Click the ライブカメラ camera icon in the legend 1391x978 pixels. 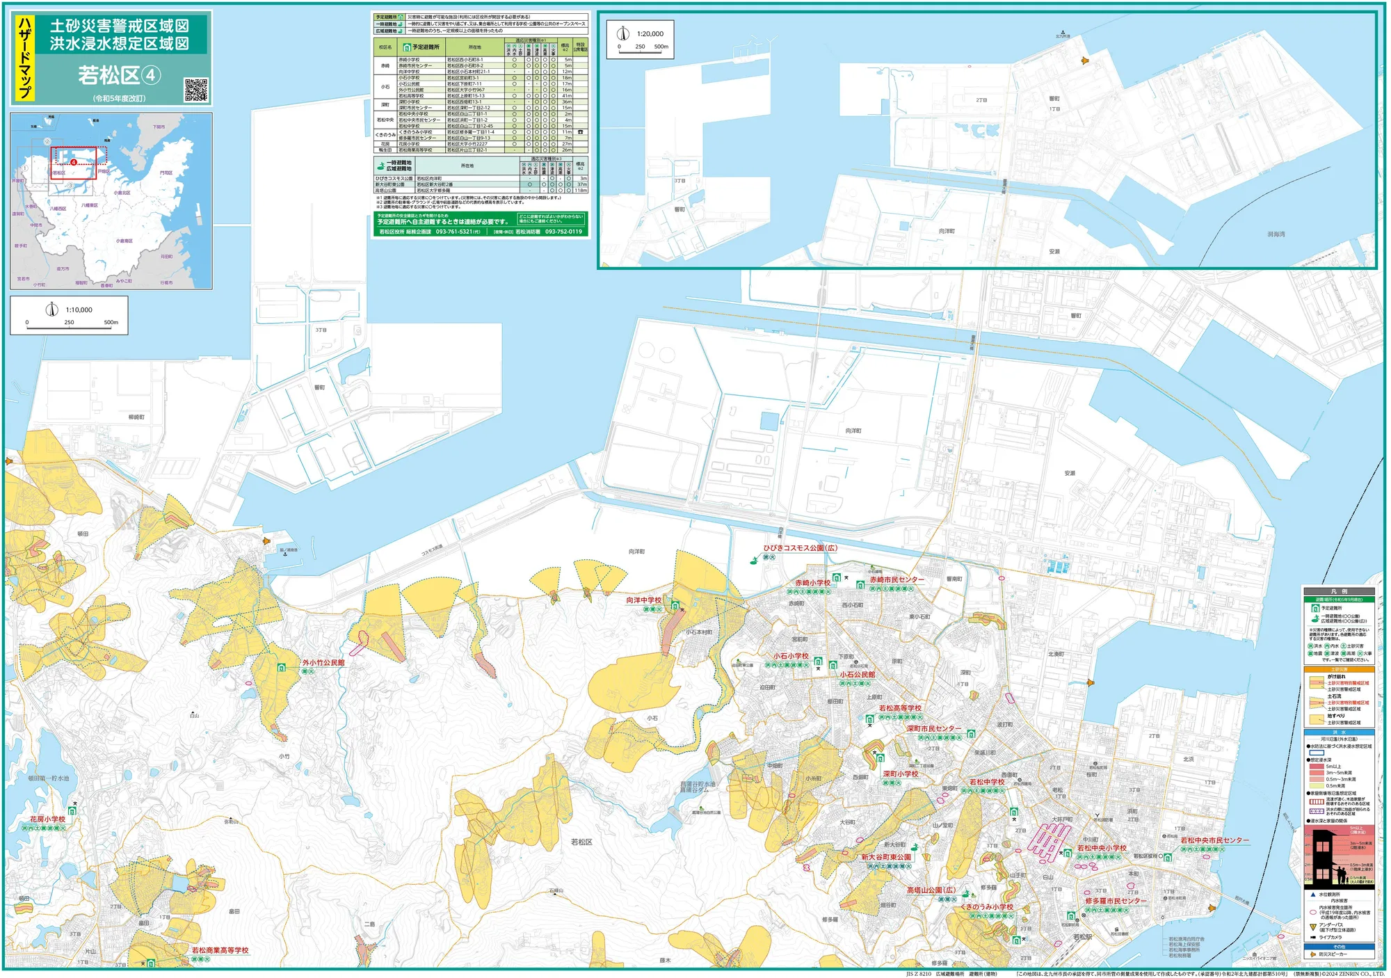click(1313, 937)
